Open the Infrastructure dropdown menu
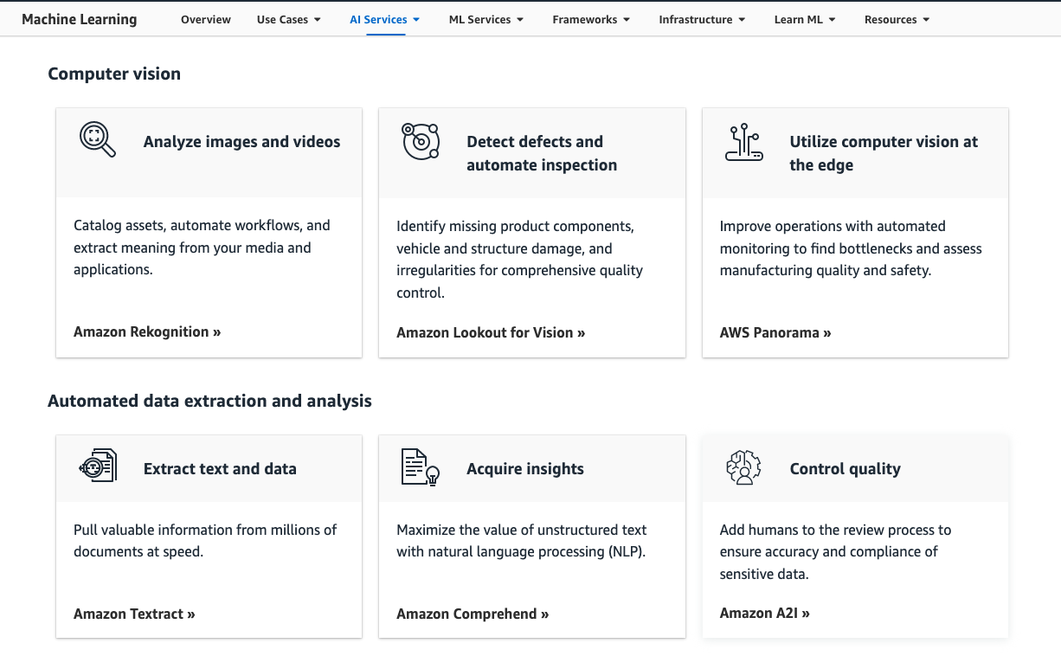Viewport: 1061px width, 669px height. [702, 19]
